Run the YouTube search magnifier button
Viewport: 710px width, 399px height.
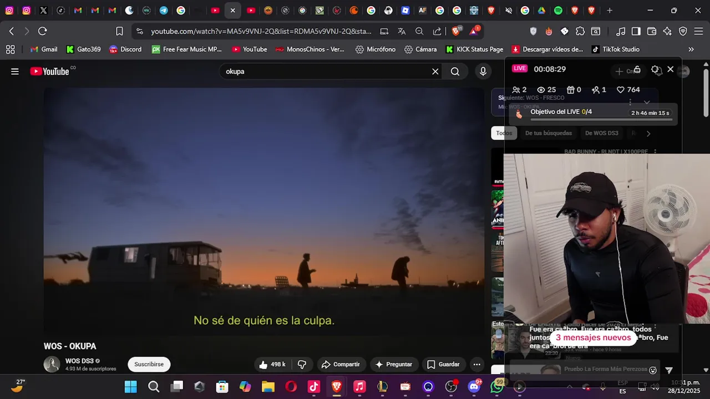click(x=455, y=71)
